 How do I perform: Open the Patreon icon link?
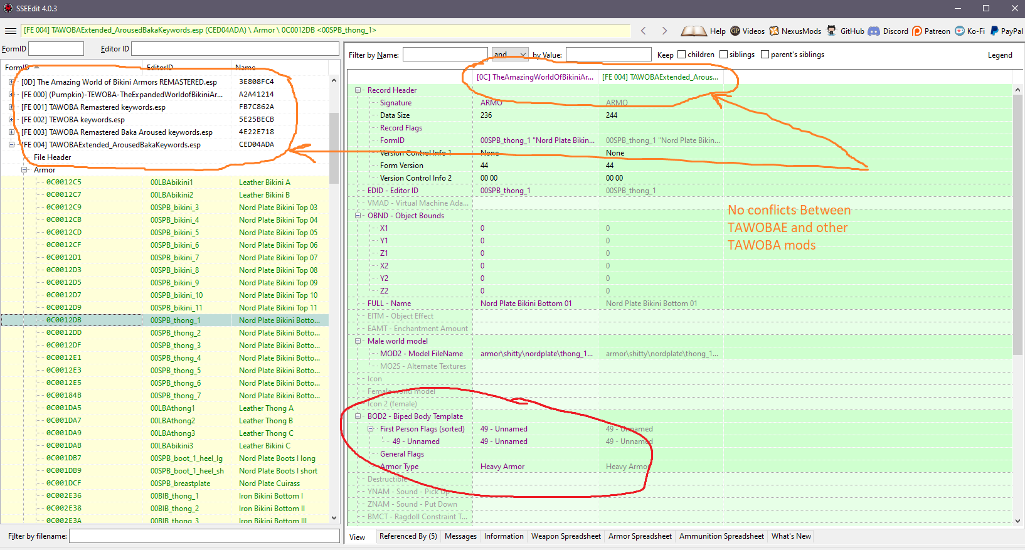917,31
